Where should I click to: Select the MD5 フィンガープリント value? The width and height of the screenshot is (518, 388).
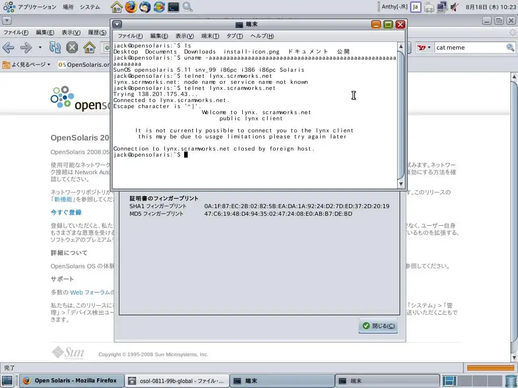278,214
